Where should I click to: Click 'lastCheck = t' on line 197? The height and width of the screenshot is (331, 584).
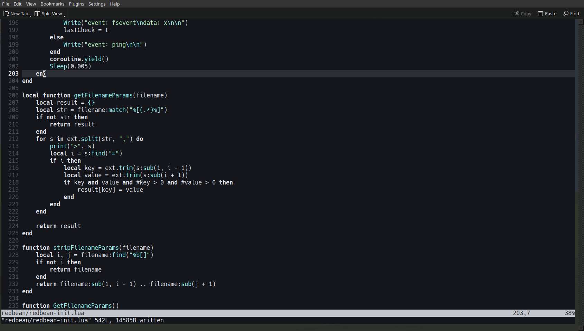[x=86, y=30]
